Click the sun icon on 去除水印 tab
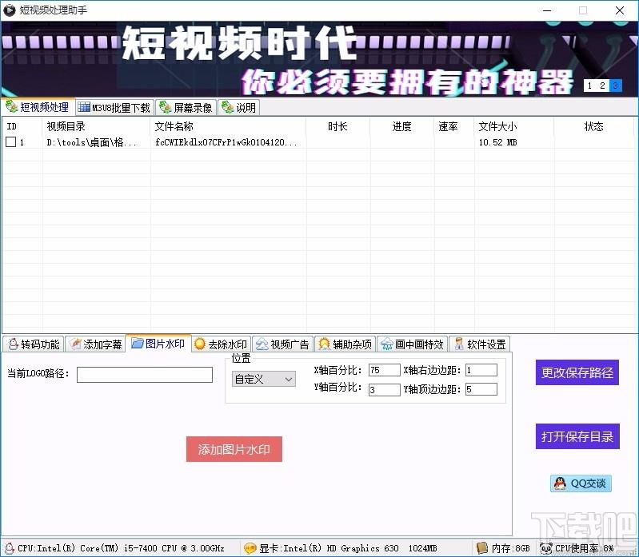This screenshot has width=639, height=557. coord(200,344)
